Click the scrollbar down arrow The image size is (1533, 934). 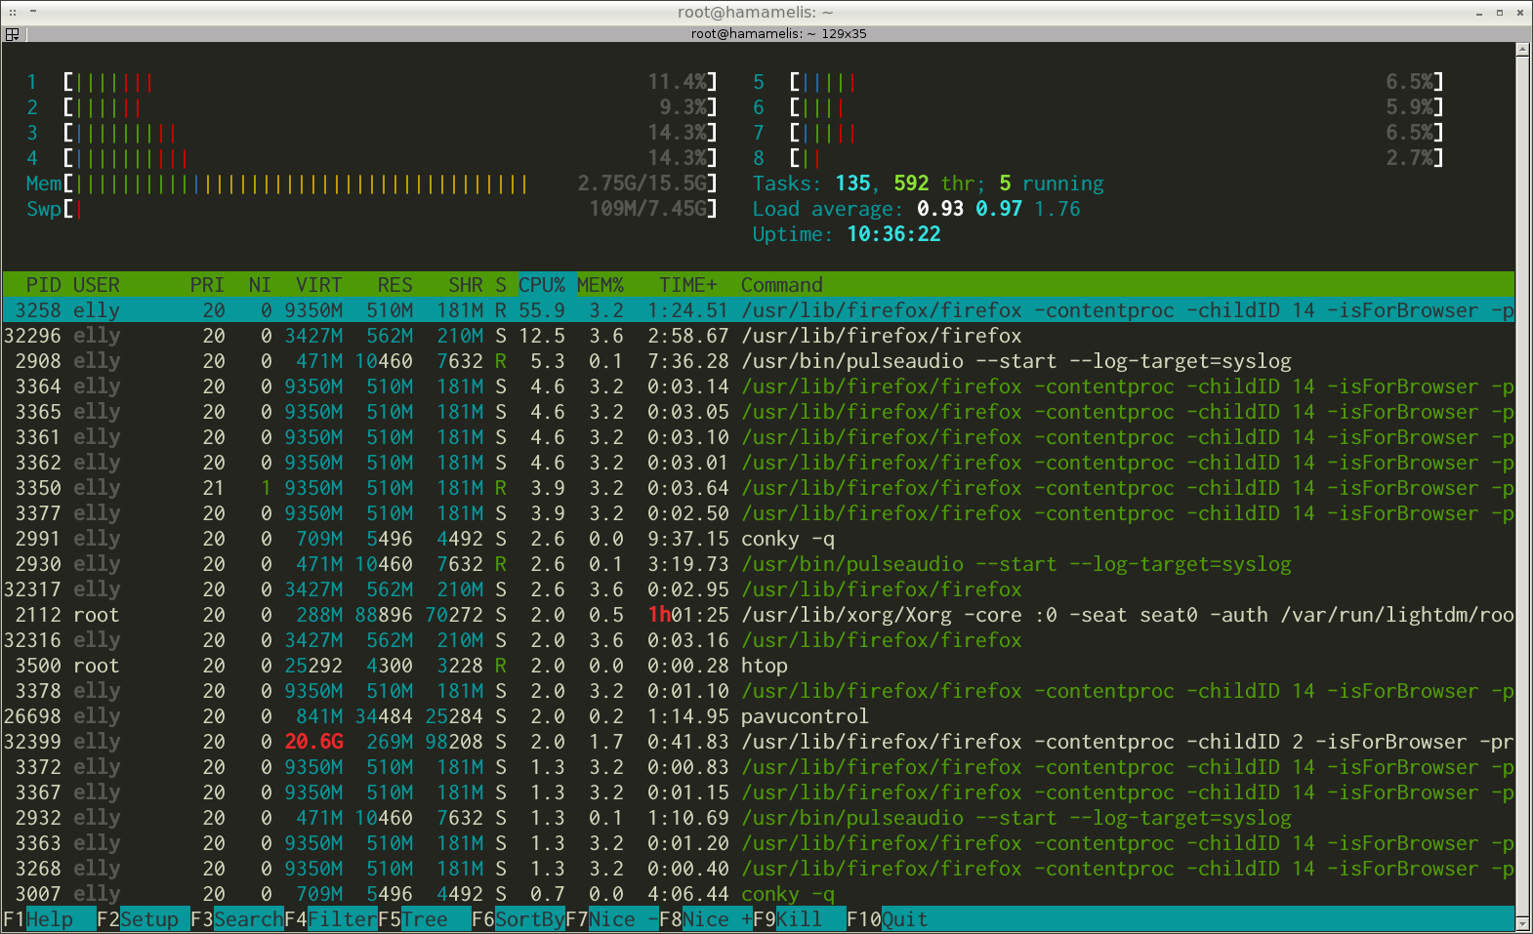[x=1522, y=922]
